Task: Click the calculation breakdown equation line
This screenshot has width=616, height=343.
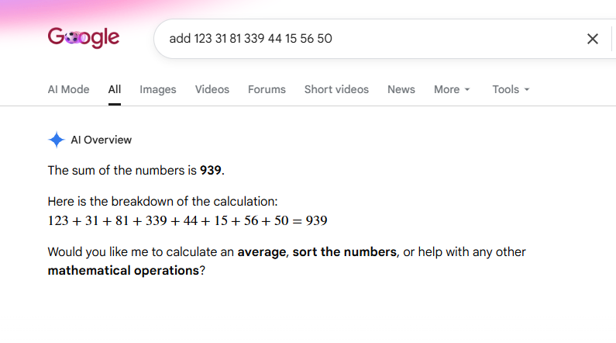Action: tap(188, 220)
